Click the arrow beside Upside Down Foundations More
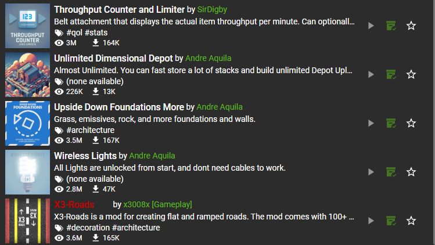 (x=371, y=123)
